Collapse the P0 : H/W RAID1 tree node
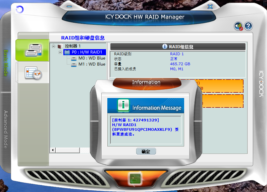 [60, 52]
